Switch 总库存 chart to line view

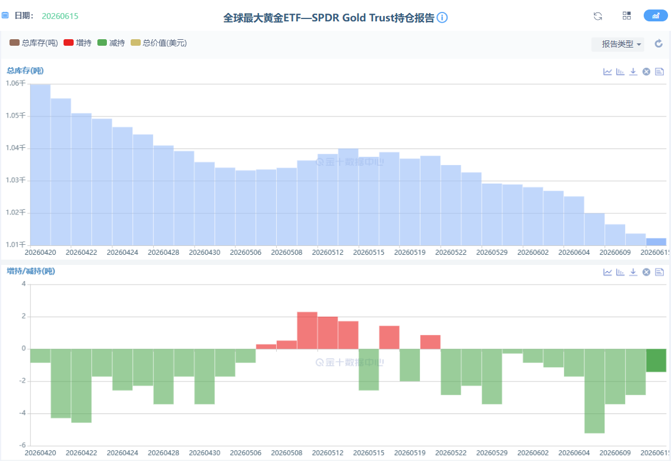[607, 71]
